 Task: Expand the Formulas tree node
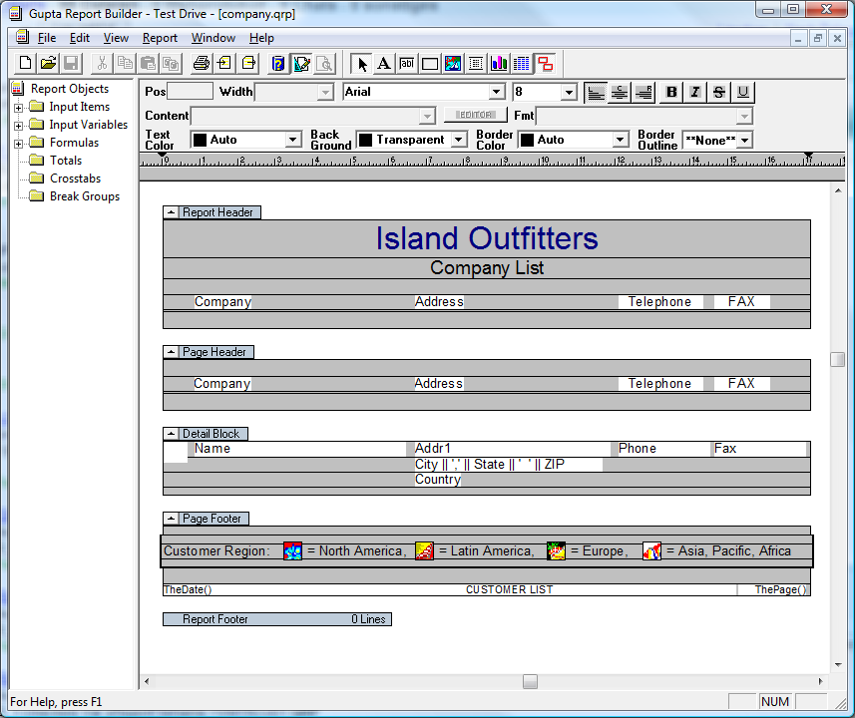point(19,144)
